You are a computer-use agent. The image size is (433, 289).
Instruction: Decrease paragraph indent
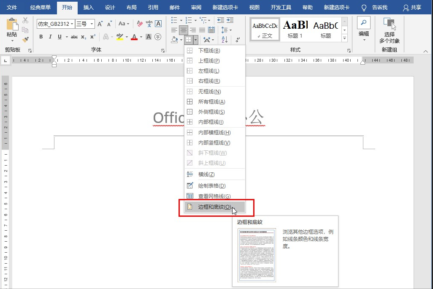(221, 20)
